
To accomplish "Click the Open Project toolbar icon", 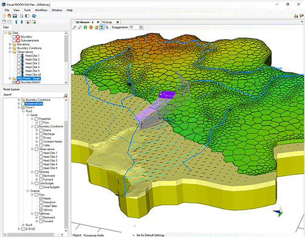I will (9, 16).
